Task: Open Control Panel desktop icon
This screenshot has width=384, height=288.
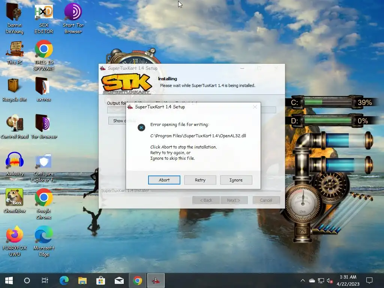Action: click(x=15, y=127)
